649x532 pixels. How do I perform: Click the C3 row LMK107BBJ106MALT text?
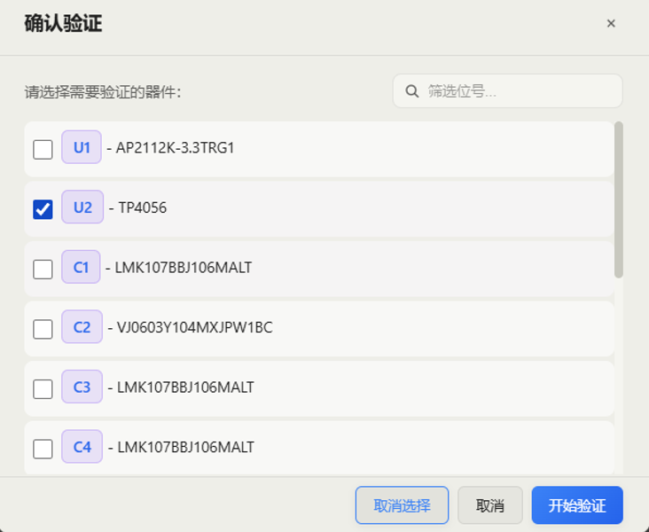185,387
